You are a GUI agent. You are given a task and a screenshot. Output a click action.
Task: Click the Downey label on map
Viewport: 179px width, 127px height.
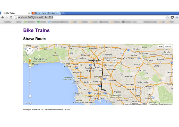[107, 75]
